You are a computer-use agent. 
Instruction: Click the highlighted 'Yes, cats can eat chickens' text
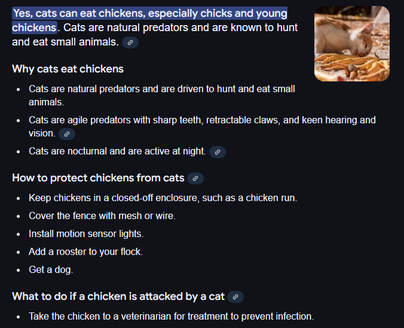(x=149, y=13)
